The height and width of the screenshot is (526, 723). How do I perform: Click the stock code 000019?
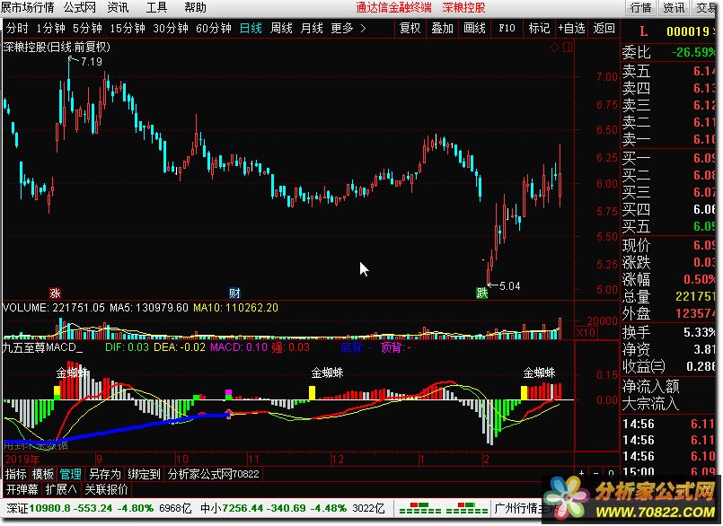point(690,31)
